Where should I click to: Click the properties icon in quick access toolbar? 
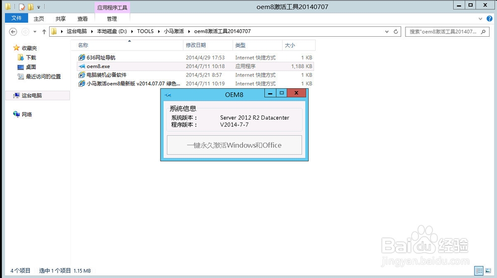click(22, 6)
